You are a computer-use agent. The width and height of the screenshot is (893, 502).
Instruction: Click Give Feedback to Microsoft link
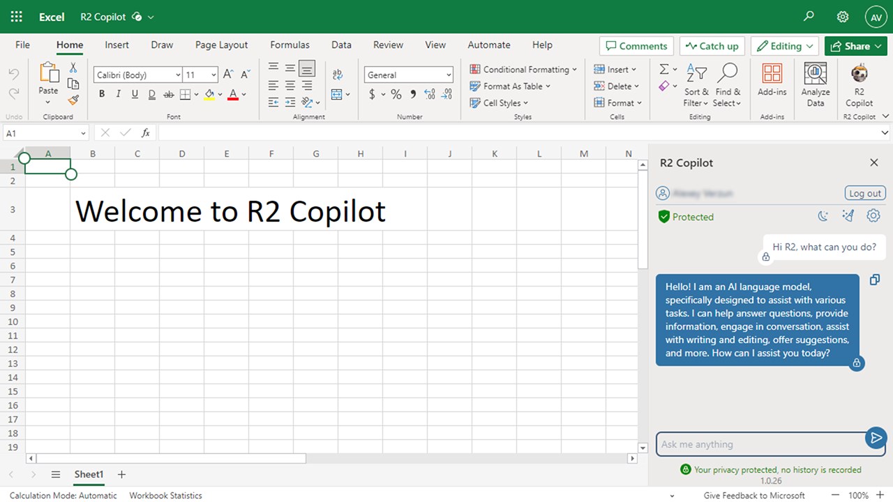tap(754, 495)
